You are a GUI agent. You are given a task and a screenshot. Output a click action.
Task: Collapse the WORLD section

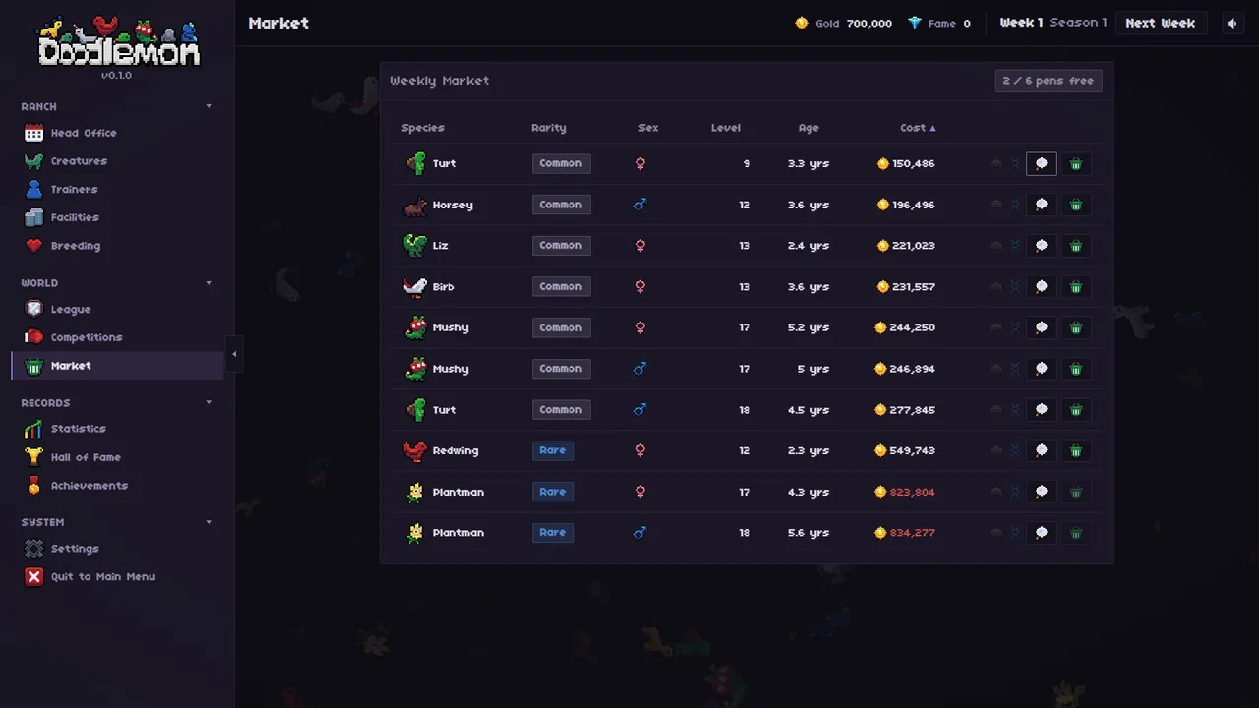tap(209, 283)
